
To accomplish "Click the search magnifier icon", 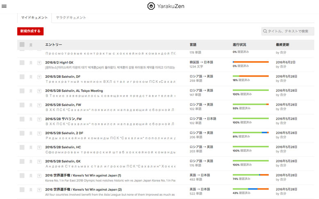I will click(x=265, y=31).
